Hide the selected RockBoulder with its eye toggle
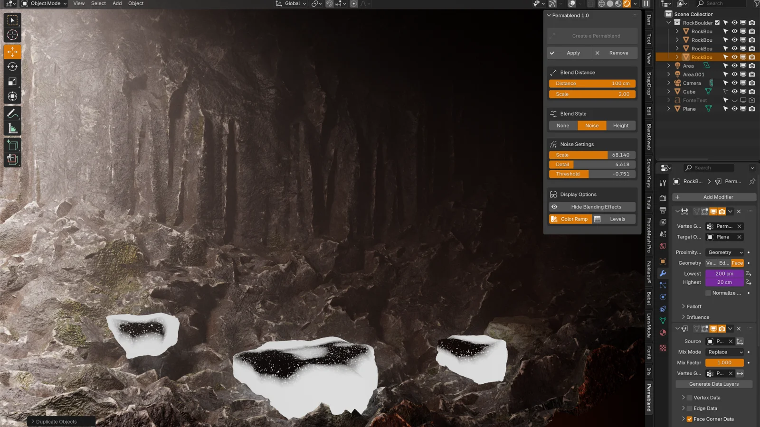The image size is (760, 427). [x=734, y=57]
